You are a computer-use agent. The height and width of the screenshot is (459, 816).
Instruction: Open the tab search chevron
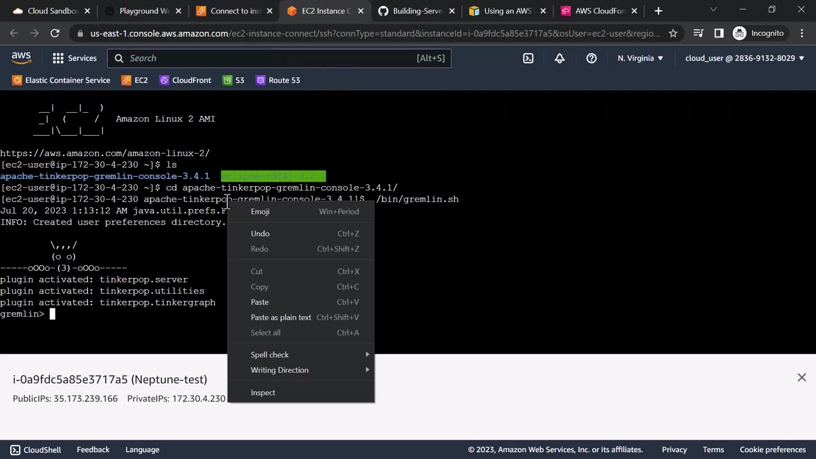pos(713,10)
